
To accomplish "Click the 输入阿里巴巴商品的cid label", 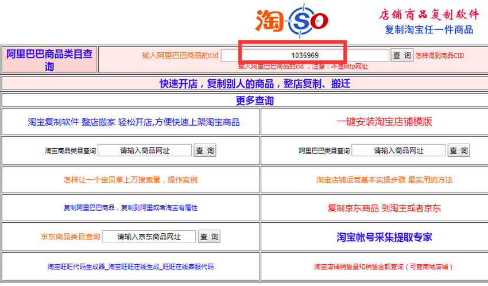I will pyautogui.click(x=180, y=55).
